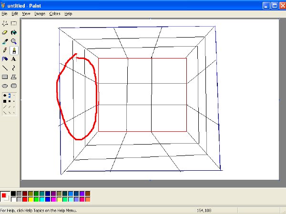The width and height of the screenshot is (286, 214).
Task: Pick the white color swatch
Action: [x=13, y=199]
